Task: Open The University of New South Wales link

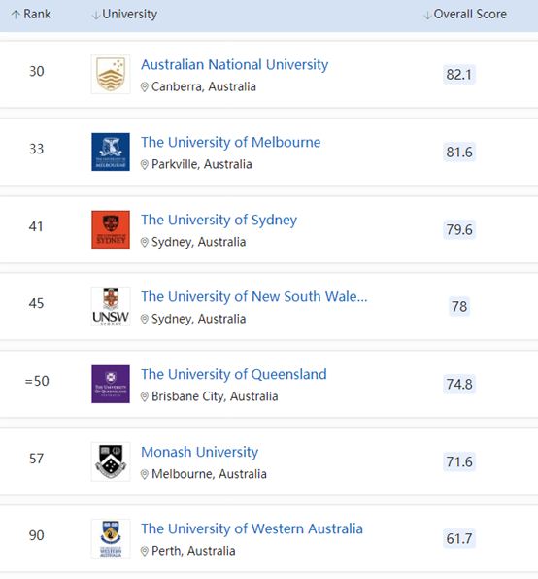Action: pyautogui.click(x=254, y=296)
